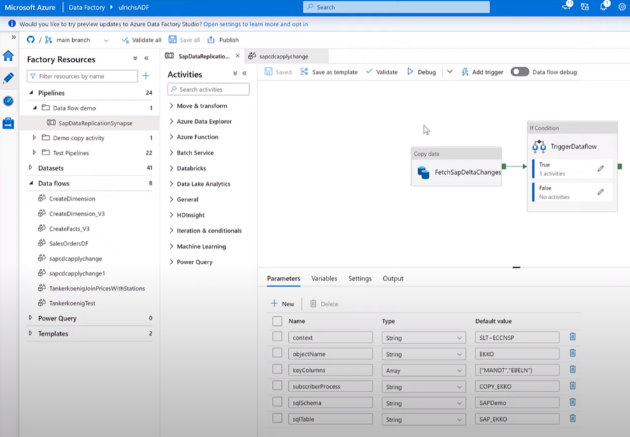Add a new factory resource
Viewport: 630px width, 437px height.
click(x=146, y=76)
